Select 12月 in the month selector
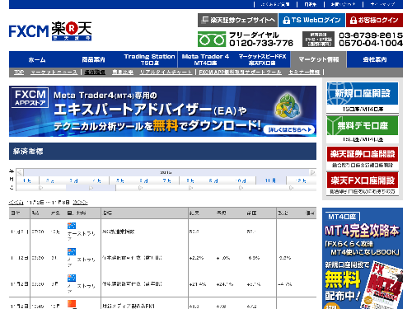The width and height of the screenshot is (412, 309). tap(301, 180)
